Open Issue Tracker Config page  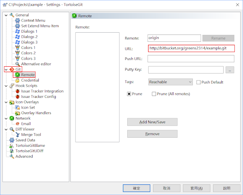pyautogui.click(x=39, y=96)
